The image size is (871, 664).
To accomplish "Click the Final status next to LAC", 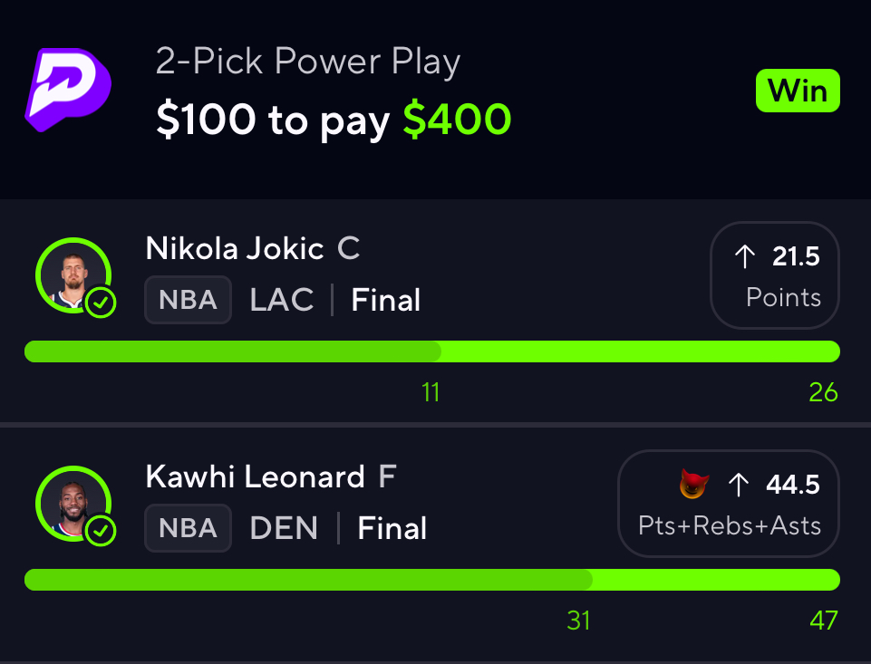I will tap(385, 300).
